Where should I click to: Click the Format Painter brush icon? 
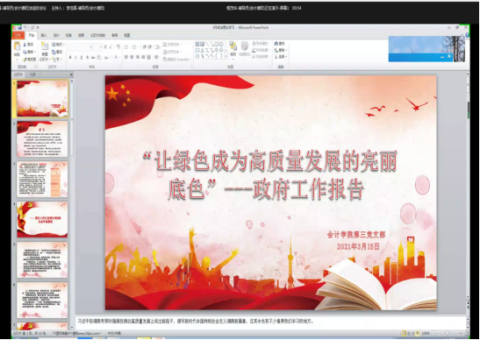[x=25, y=60]
